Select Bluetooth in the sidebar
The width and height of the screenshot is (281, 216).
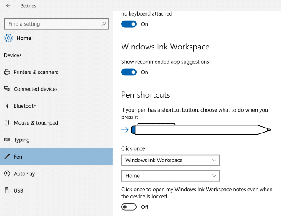click(x=56, y=106)
